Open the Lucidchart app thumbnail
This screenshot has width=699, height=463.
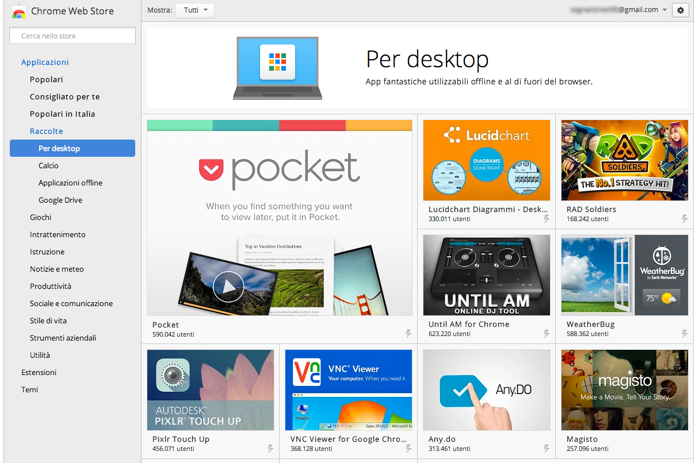pyautogui.click(x=486, y=160)
